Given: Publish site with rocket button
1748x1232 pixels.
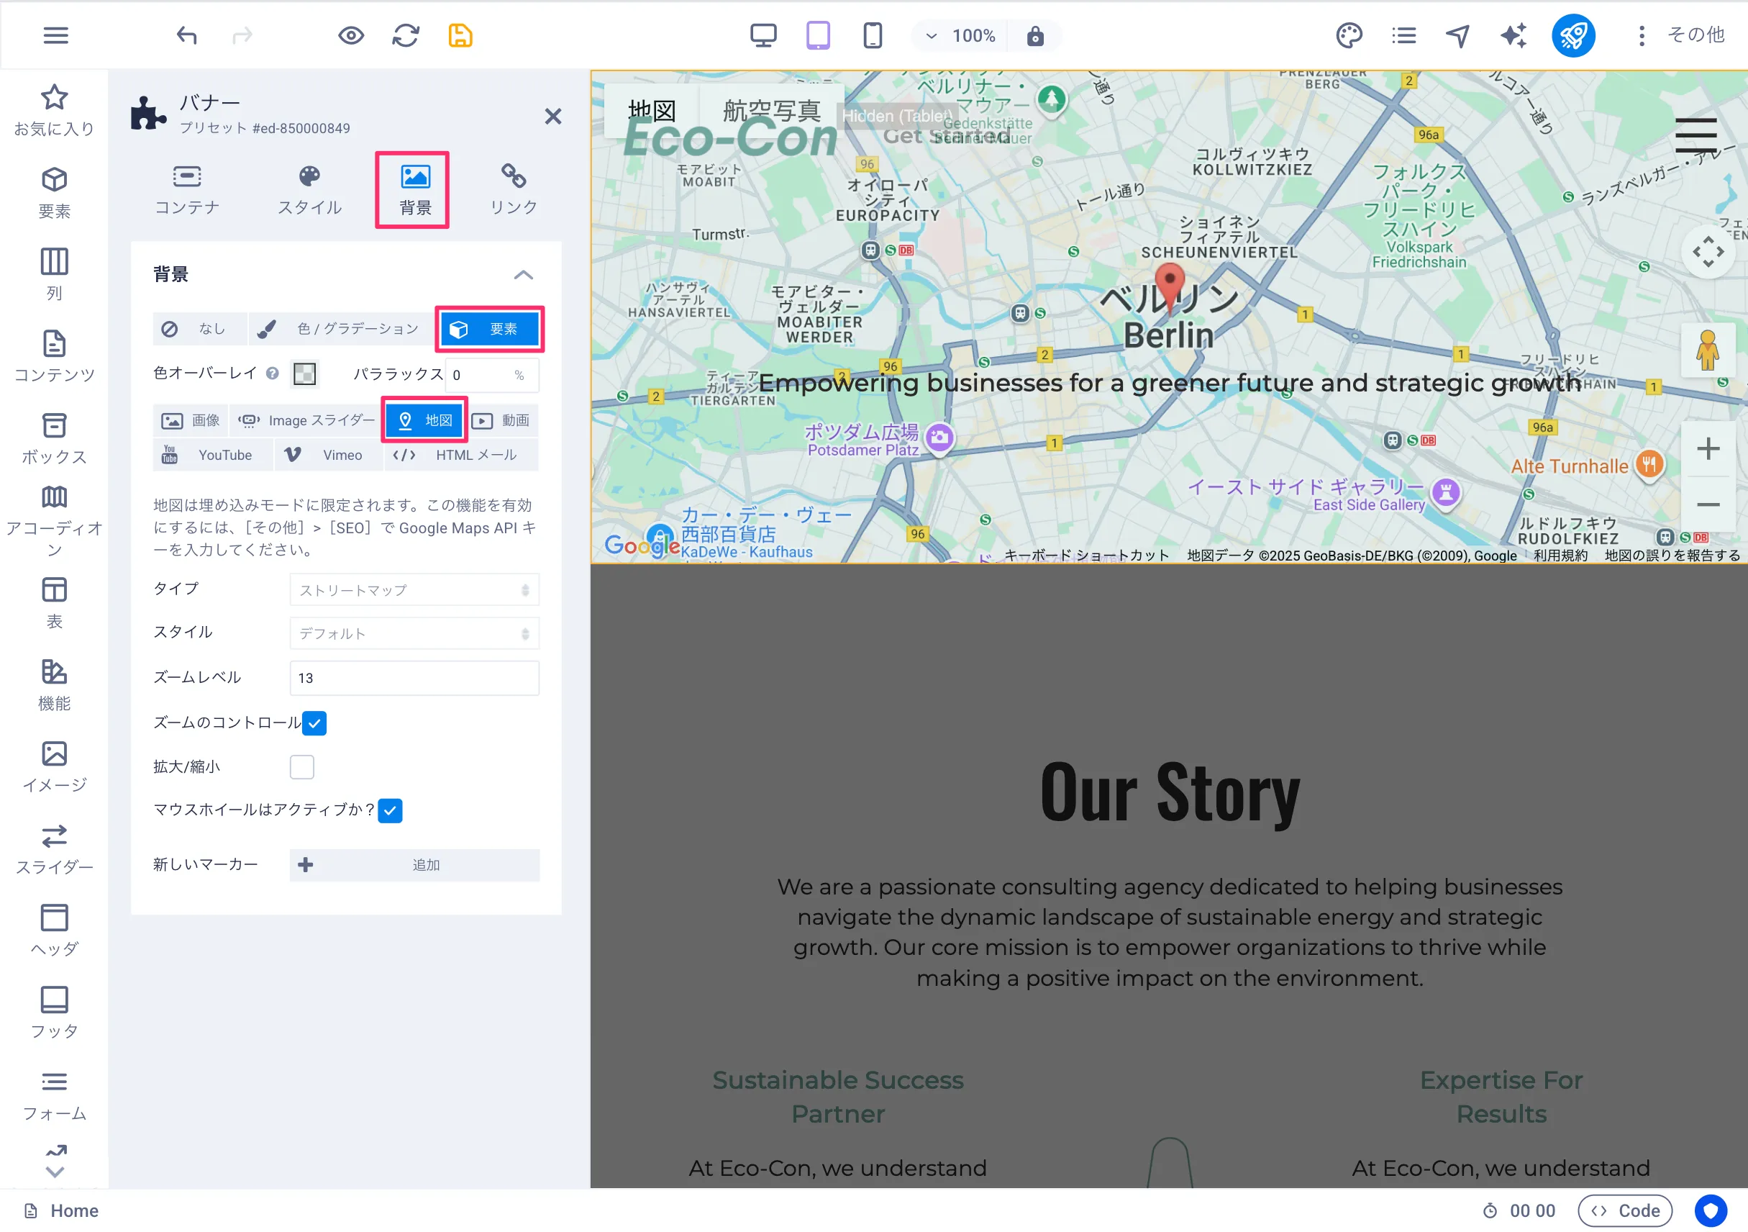Looking at the screenshot, I should coord(1573,36).
